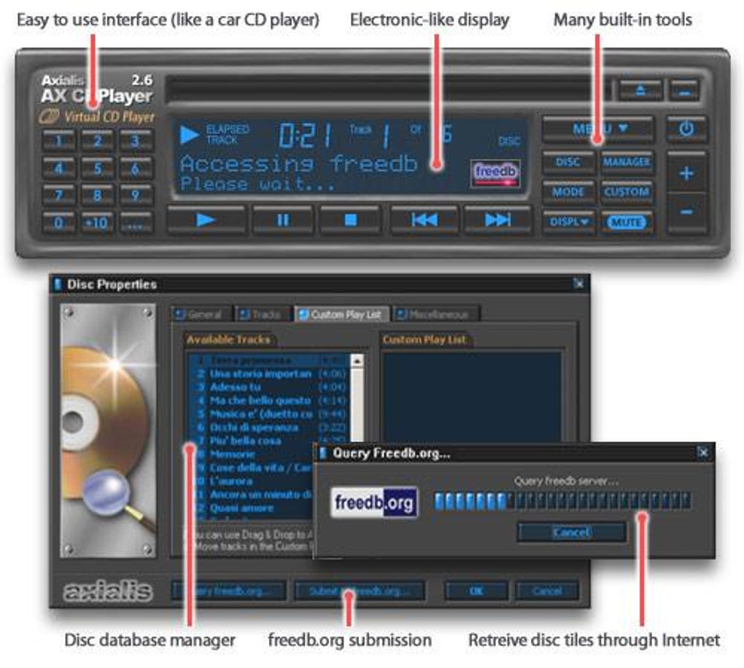Screen dimensions: 744x668
Task: Click the DISC button on the player
Action: point(568,163)
